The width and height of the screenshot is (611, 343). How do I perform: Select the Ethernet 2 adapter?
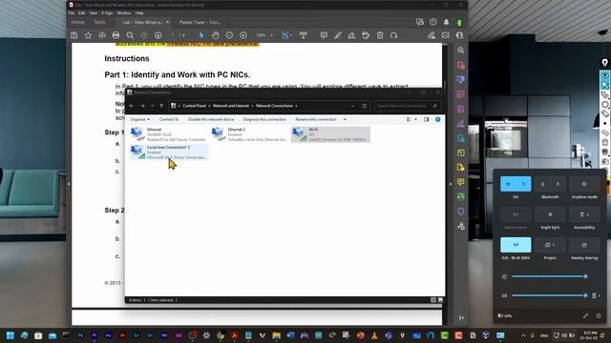point(249,134)
